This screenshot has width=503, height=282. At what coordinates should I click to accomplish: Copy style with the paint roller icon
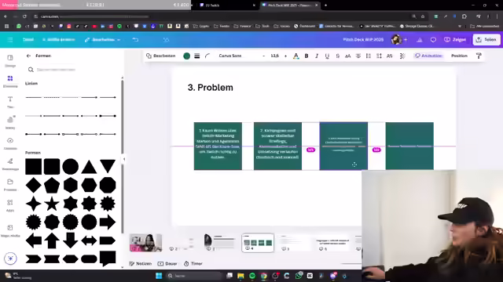479,56
